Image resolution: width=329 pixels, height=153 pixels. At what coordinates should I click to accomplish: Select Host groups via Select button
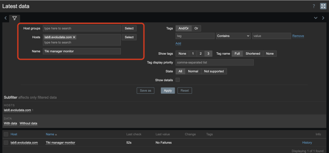[129, 28]
